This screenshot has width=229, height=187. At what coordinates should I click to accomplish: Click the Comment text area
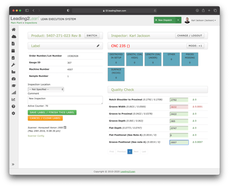click(65, 100)
